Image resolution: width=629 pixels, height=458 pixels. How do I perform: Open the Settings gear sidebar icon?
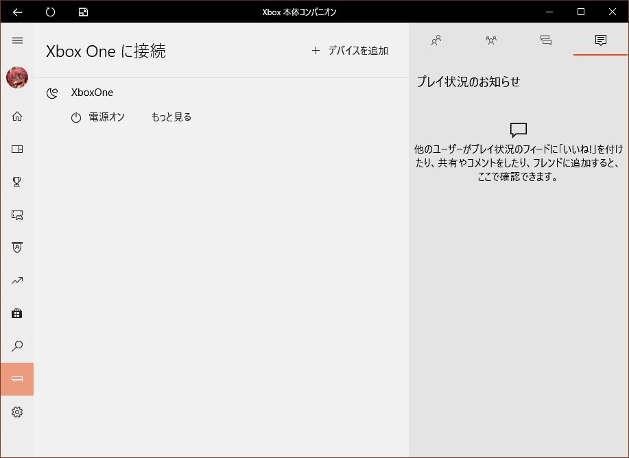click(x=17, y=412)
